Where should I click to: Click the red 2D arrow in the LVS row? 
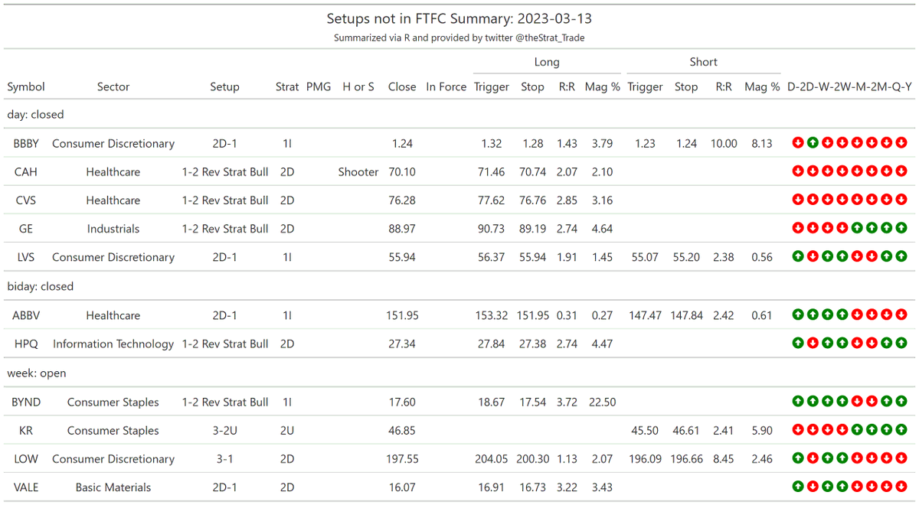(813, 256)
